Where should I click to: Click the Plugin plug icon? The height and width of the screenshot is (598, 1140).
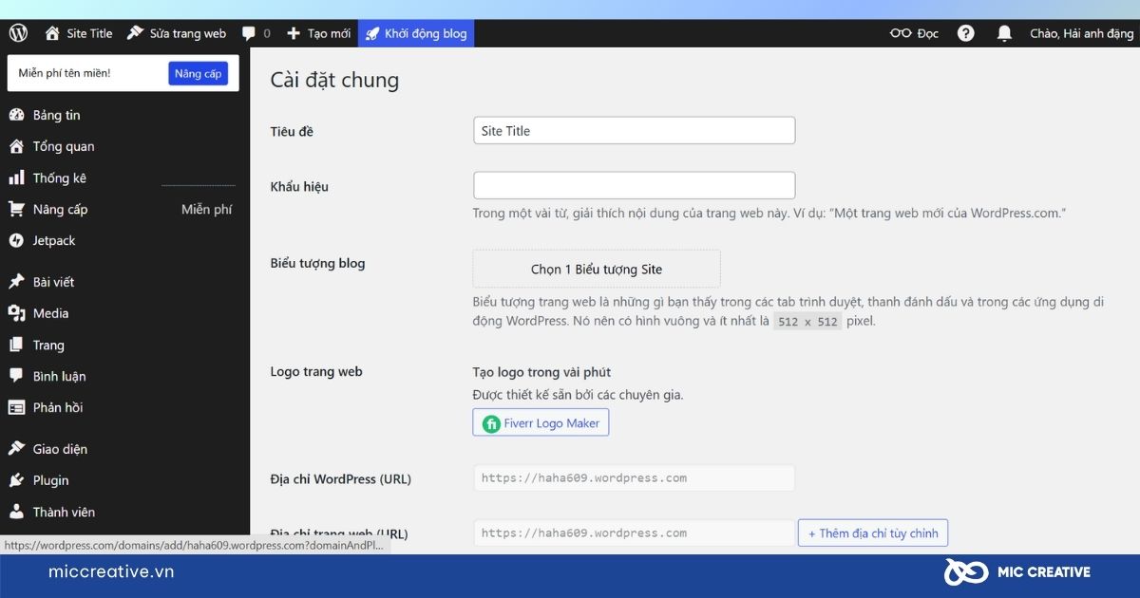(16, 480)
